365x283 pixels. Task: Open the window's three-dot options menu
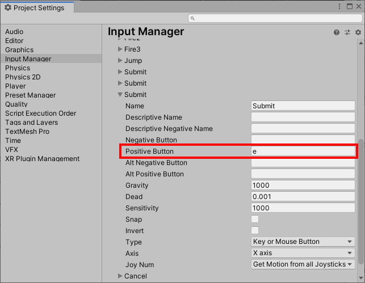[x=339, y=6]
